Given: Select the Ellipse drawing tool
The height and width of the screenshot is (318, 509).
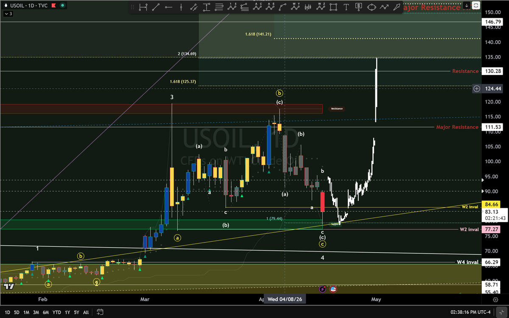Looking at the screenshot, I should click(x=372, y=7).
